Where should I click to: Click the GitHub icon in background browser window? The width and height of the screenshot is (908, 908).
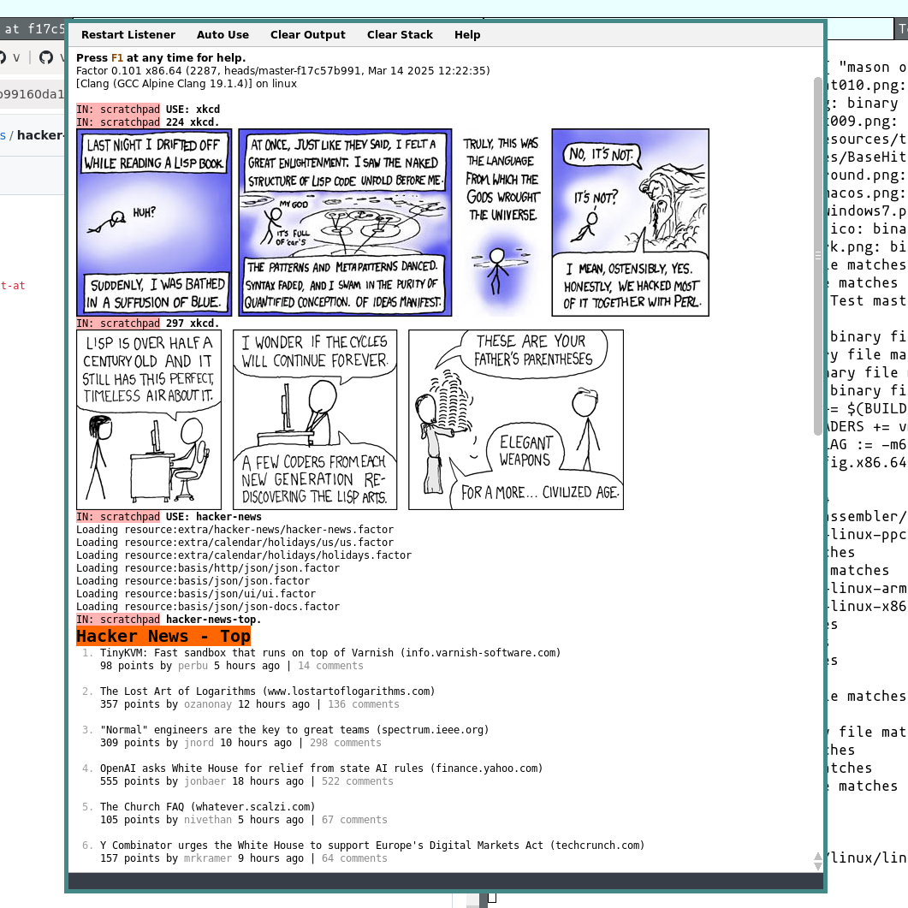click(46, 57)
